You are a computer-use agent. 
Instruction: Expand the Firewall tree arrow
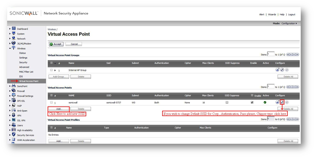click(10, 91)
